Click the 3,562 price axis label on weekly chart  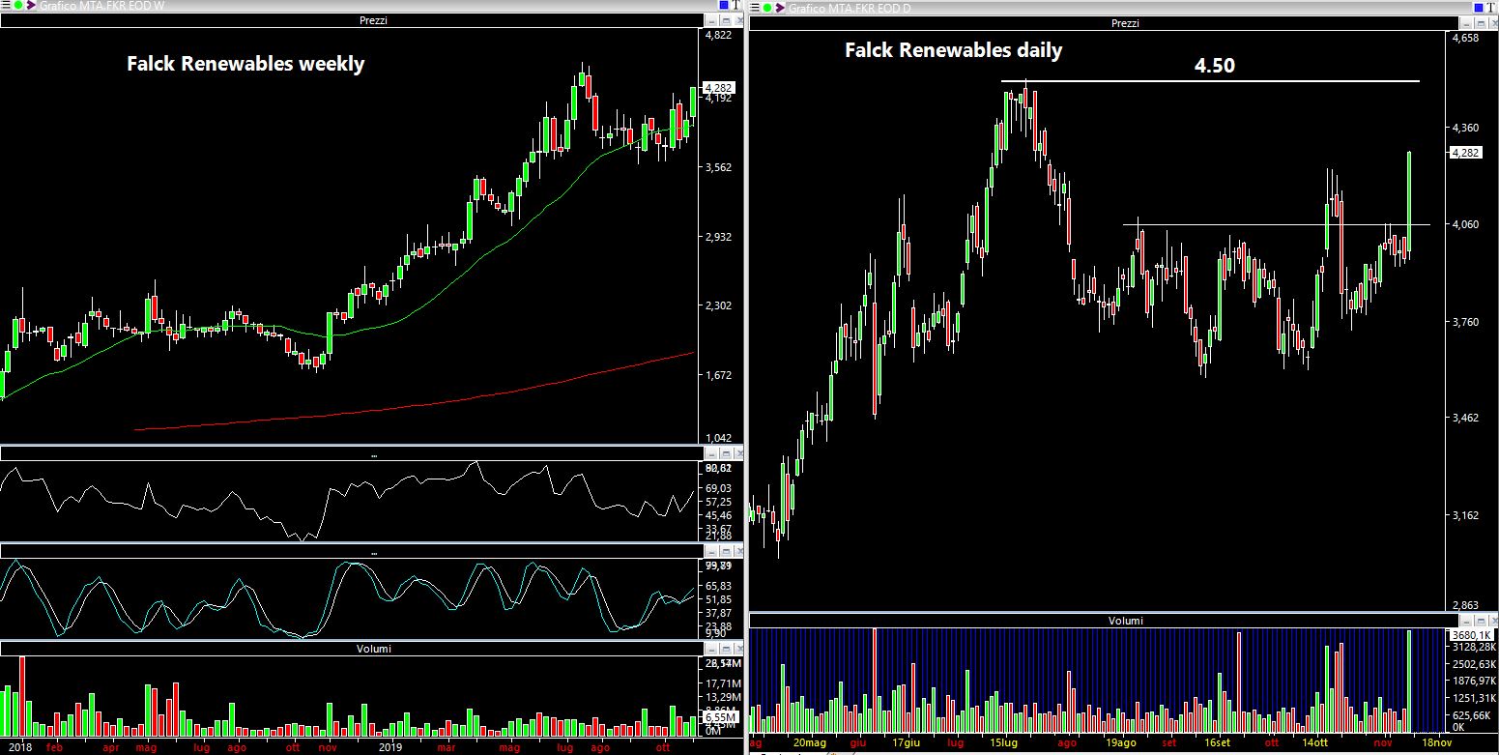[718, 166]
